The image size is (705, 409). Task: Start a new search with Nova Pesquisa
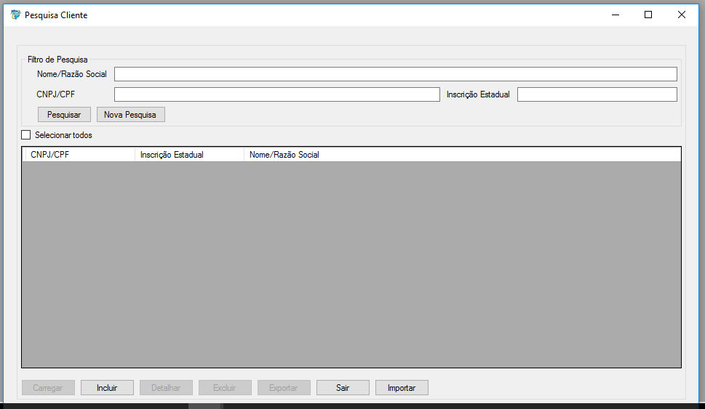[x=131, y=115]
